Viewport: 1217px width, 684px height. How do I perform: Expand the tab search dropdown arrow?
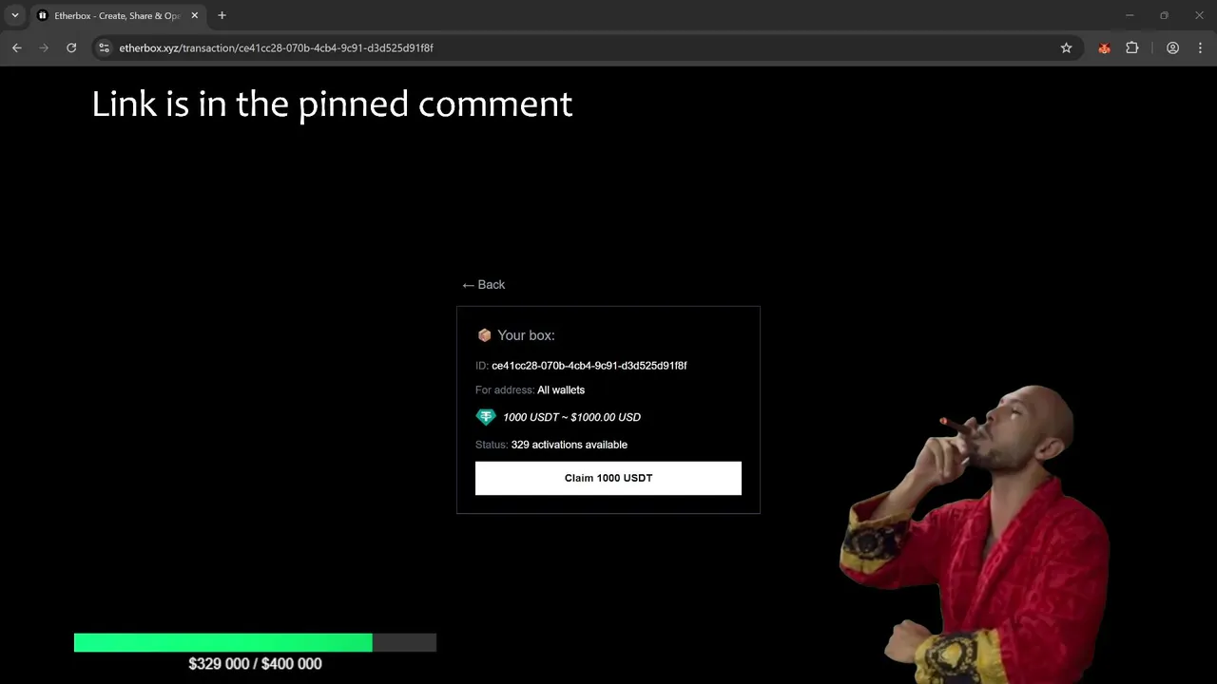click(x=14, y=15)
